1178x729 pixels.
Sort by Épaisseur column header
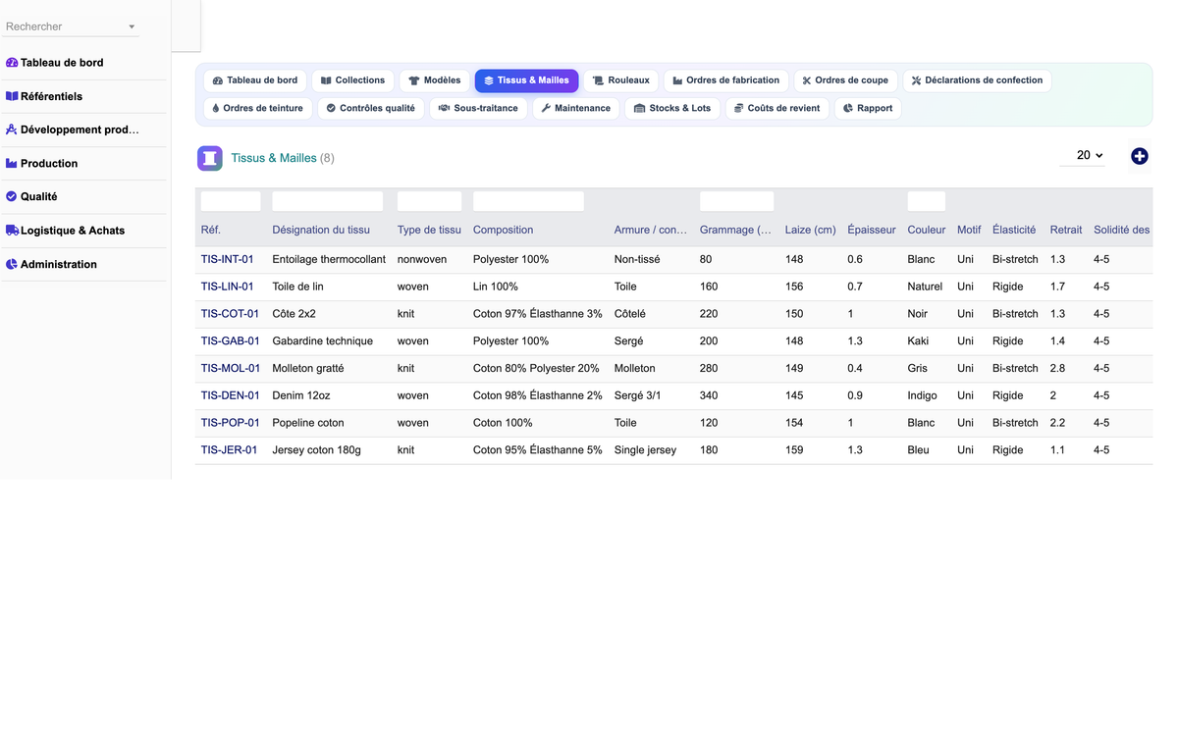pos(872,230)
